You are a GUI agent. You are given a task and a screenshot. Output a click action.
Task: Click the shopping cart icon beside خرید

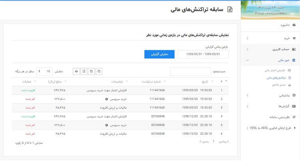click(294, 38)
